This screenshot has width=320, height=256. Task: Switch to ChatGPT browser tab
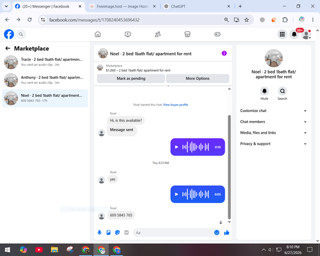click(196, 6)
